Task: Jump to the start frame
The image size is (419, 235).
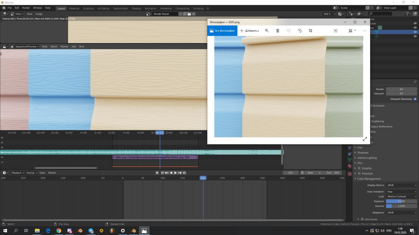Action: 162,173
